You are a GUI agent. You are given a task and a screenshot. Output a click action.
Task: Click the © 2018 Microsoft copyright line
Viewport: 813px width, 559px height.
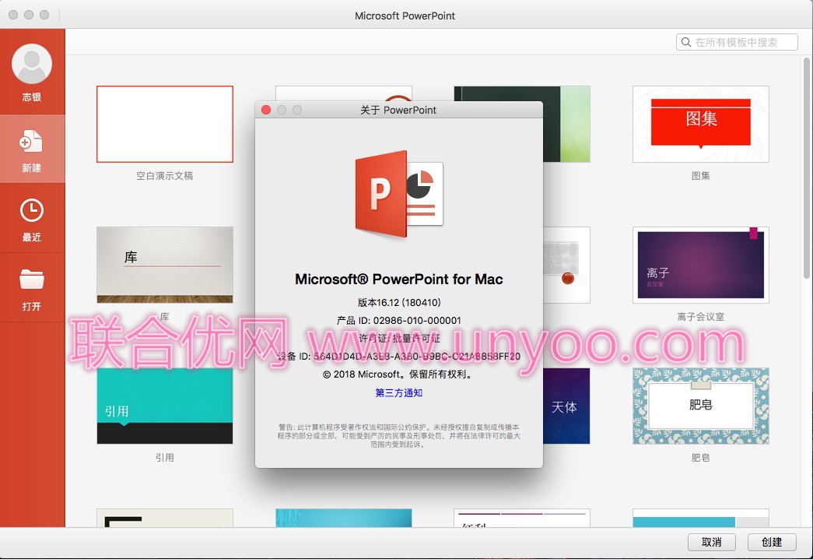tap(399, 374)
